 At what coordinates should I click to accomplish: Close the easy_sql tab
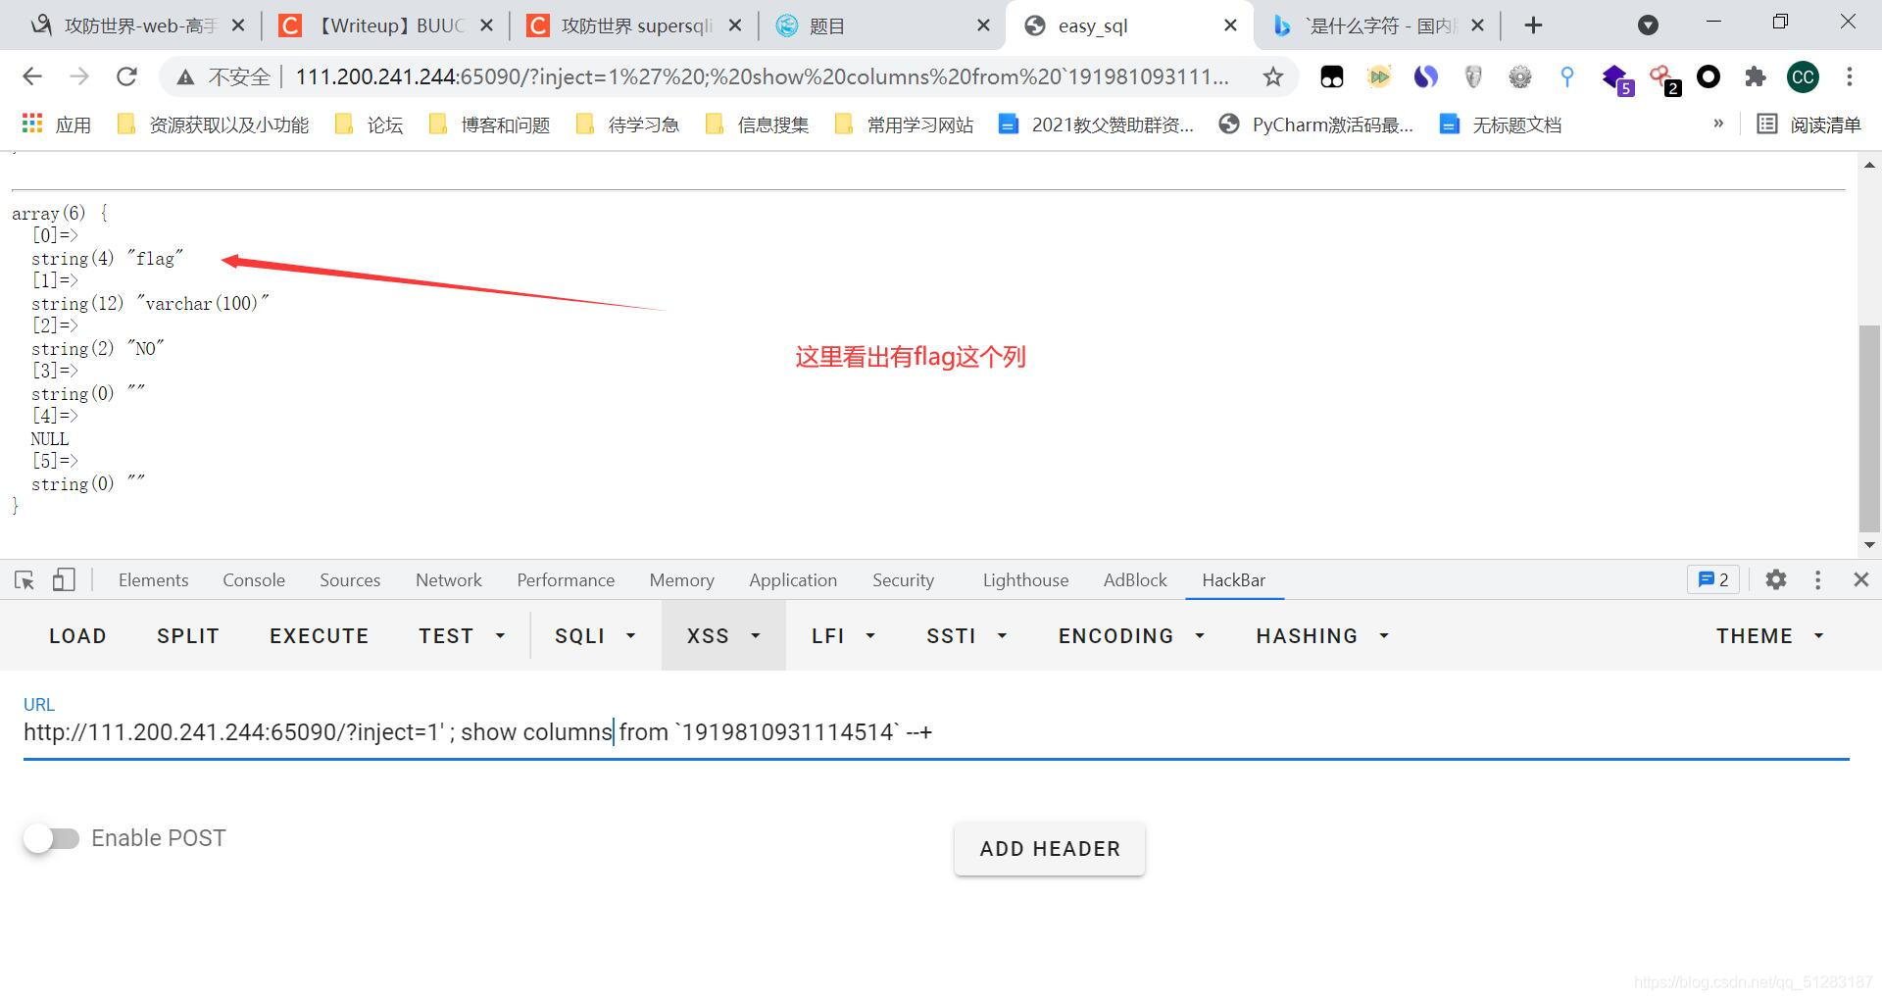1230,25
